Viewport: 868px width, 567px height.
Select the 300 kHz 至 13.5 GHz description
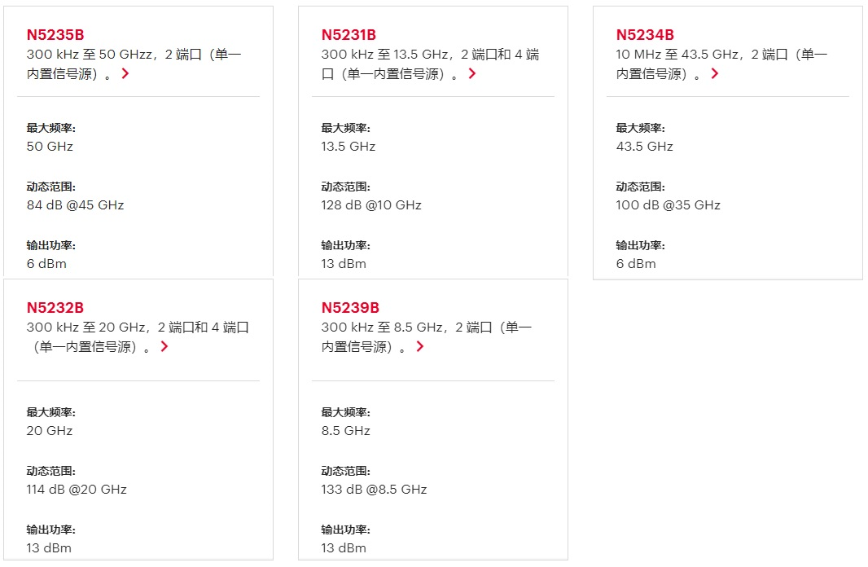(430, 64)
